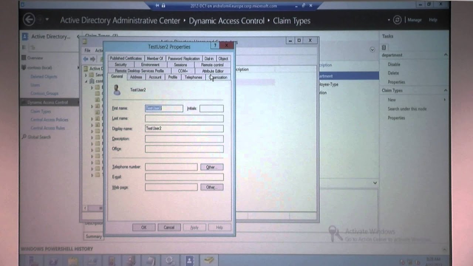Screen dimensions: 473x266
Task: Open the Environment tab
Action: 150,65
